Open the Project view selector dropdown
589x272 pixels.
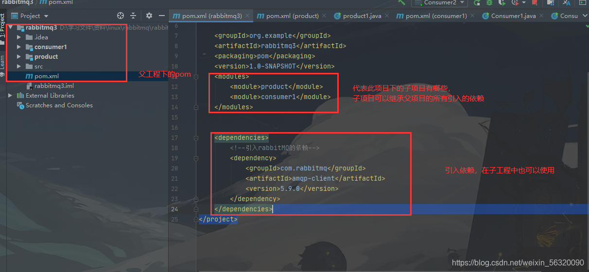[x=30, y=16]
